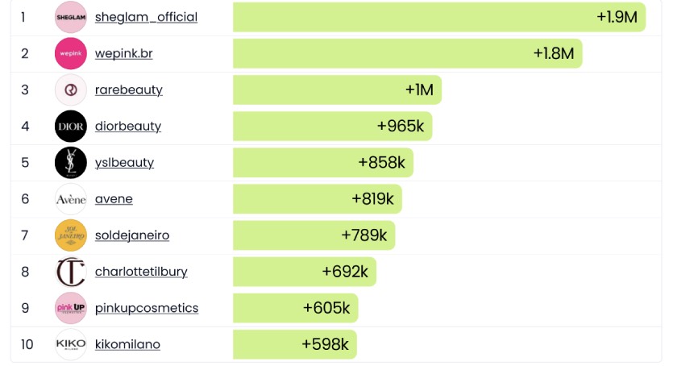This screenshot has width=677, height=366.
Task: Open the diorbeauty profile link
Action: (x=127, y=126)
